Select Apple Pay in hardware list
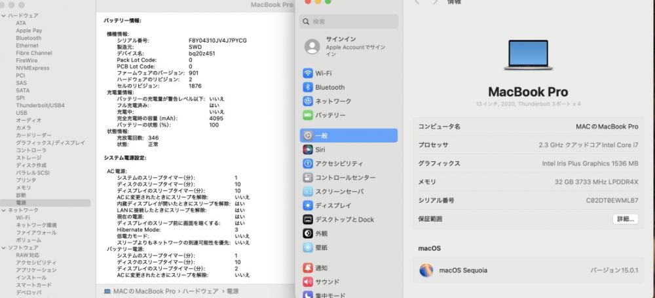The image size is (655, 298). click(29, 31)
